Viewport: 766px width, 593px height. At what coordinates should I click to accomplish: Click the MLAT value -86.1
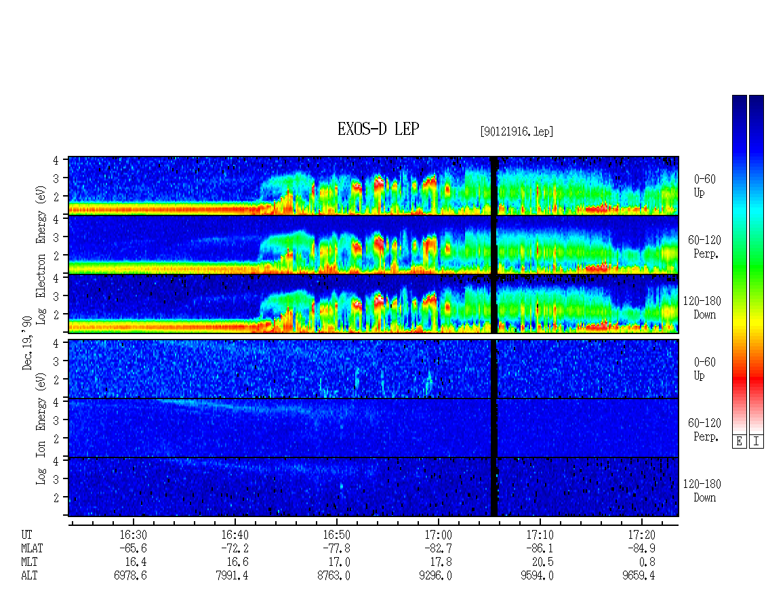click(x=540, y=548)
